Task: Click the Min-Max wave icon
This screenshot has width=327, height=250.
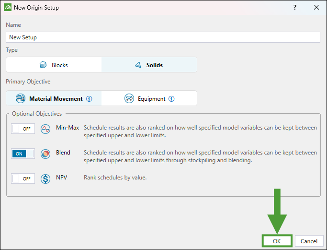Action: (x=45, y=129)
